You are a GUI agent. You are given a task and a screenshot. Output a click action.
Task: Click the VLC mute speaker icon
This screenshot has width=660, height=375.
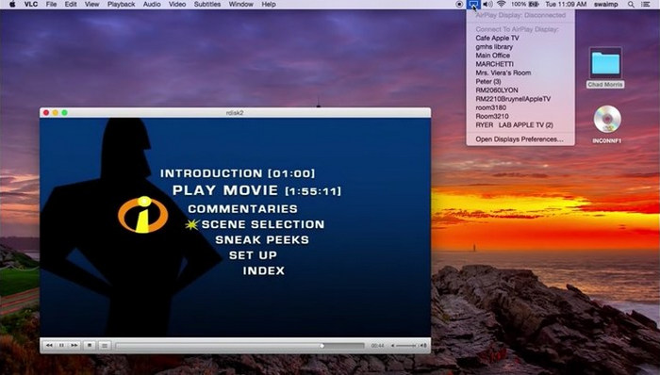(392, 346)
